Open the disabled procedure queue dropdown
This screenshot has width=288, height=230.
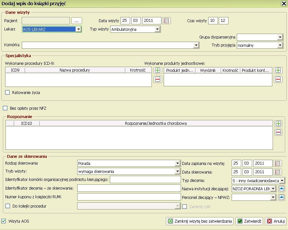177,206
